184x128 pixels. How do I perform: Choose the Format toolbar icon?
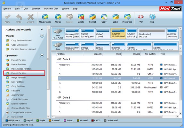point(92,17)
